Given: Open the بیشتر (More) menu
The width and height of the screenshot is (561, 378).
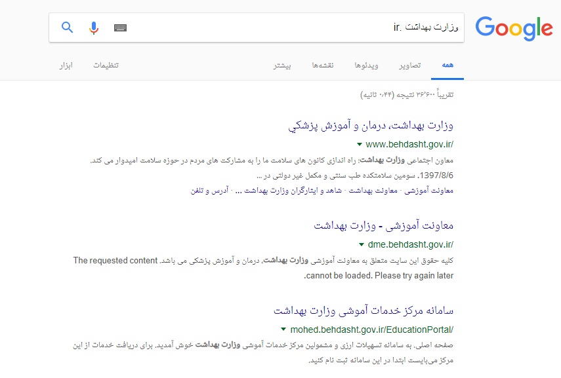Looking at the screenshot, I should point(282,65).
